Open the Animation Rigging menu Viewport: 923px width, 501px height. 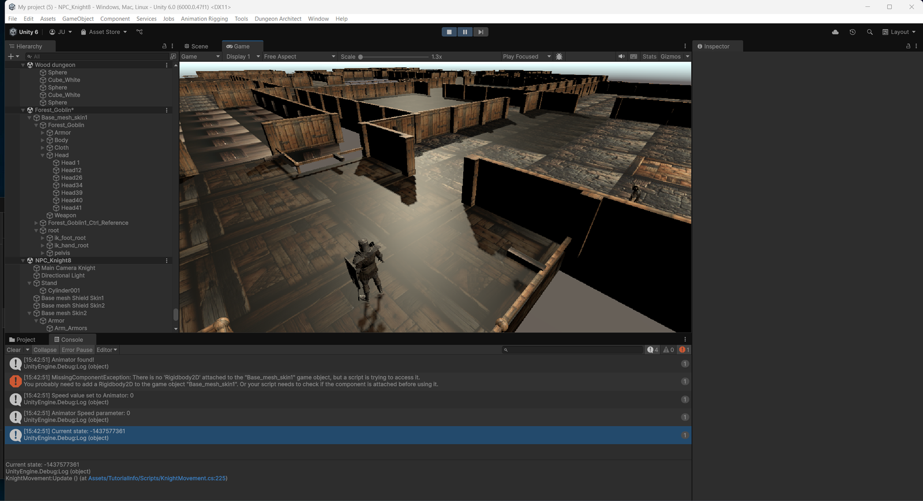click(204, 19)
